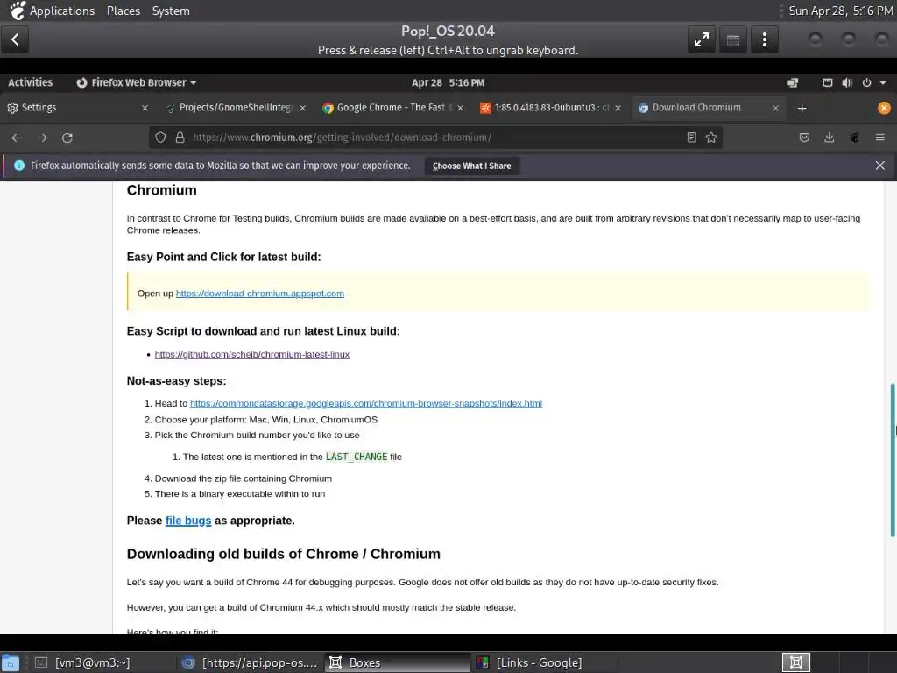Viewport: 897px width, 673px height.
Task: Open the guest clock Apr 28 5:16 PM
Action: pyautogui.click(x=448, y=82)
